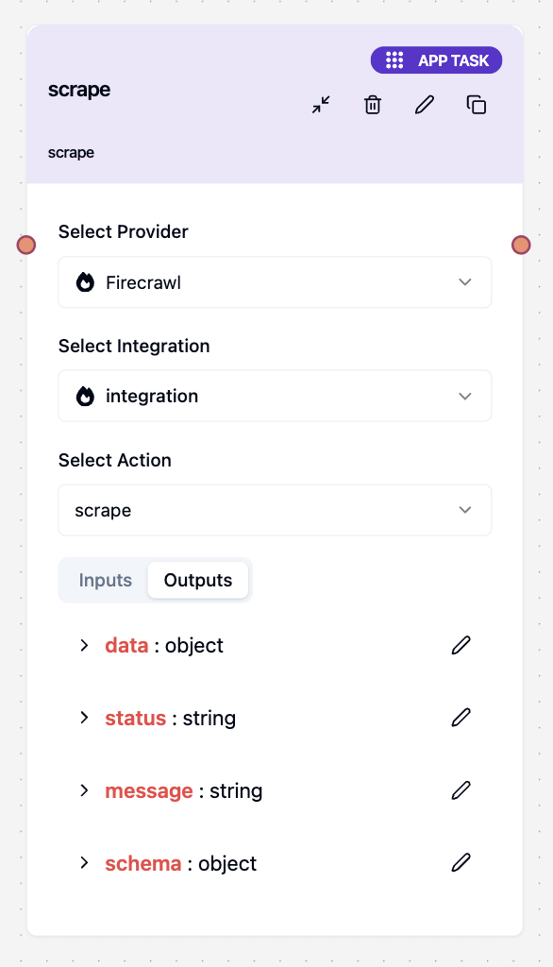Expand the status string output

tap(84, 718)
